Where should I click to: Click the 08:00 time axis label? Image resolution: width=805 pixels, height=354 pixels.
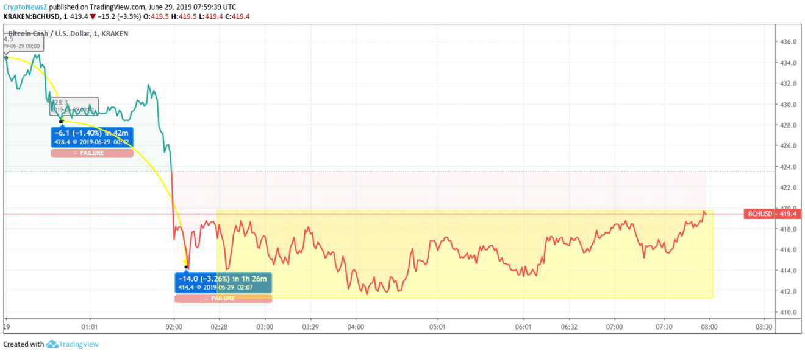click(709, 327)
